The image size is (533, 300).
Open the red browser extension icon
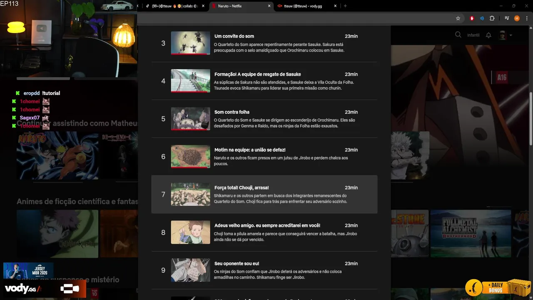pos(472,18)
